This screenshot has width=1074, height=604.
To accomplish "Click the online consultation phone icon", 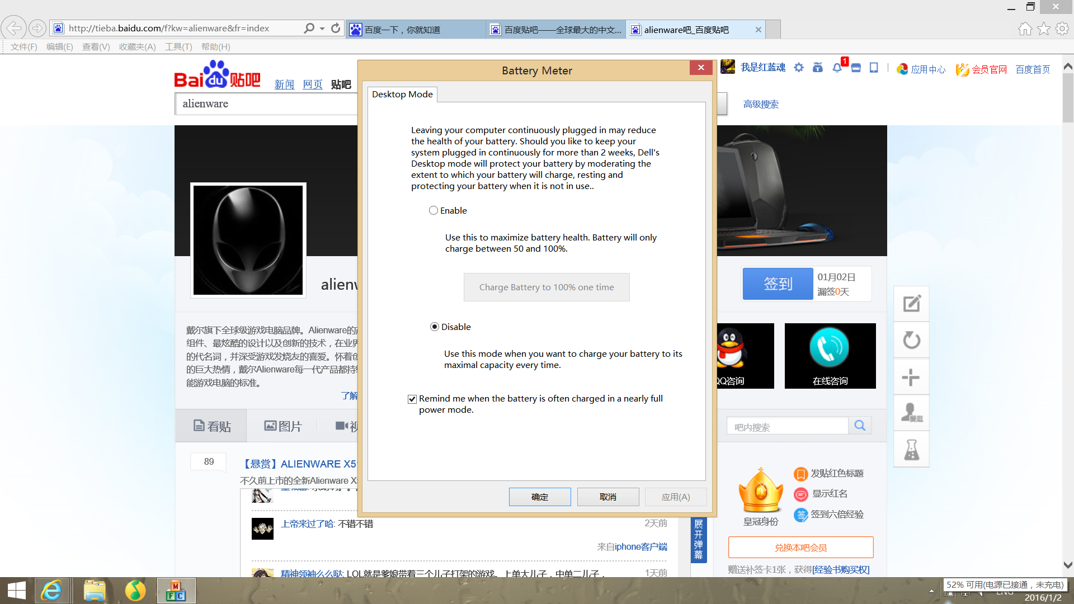I will click(830, 348).
